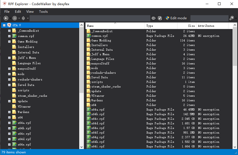Open the Back history dropdown arrow
This screenshot has width=238, height=155.
(x=10, y=18)
